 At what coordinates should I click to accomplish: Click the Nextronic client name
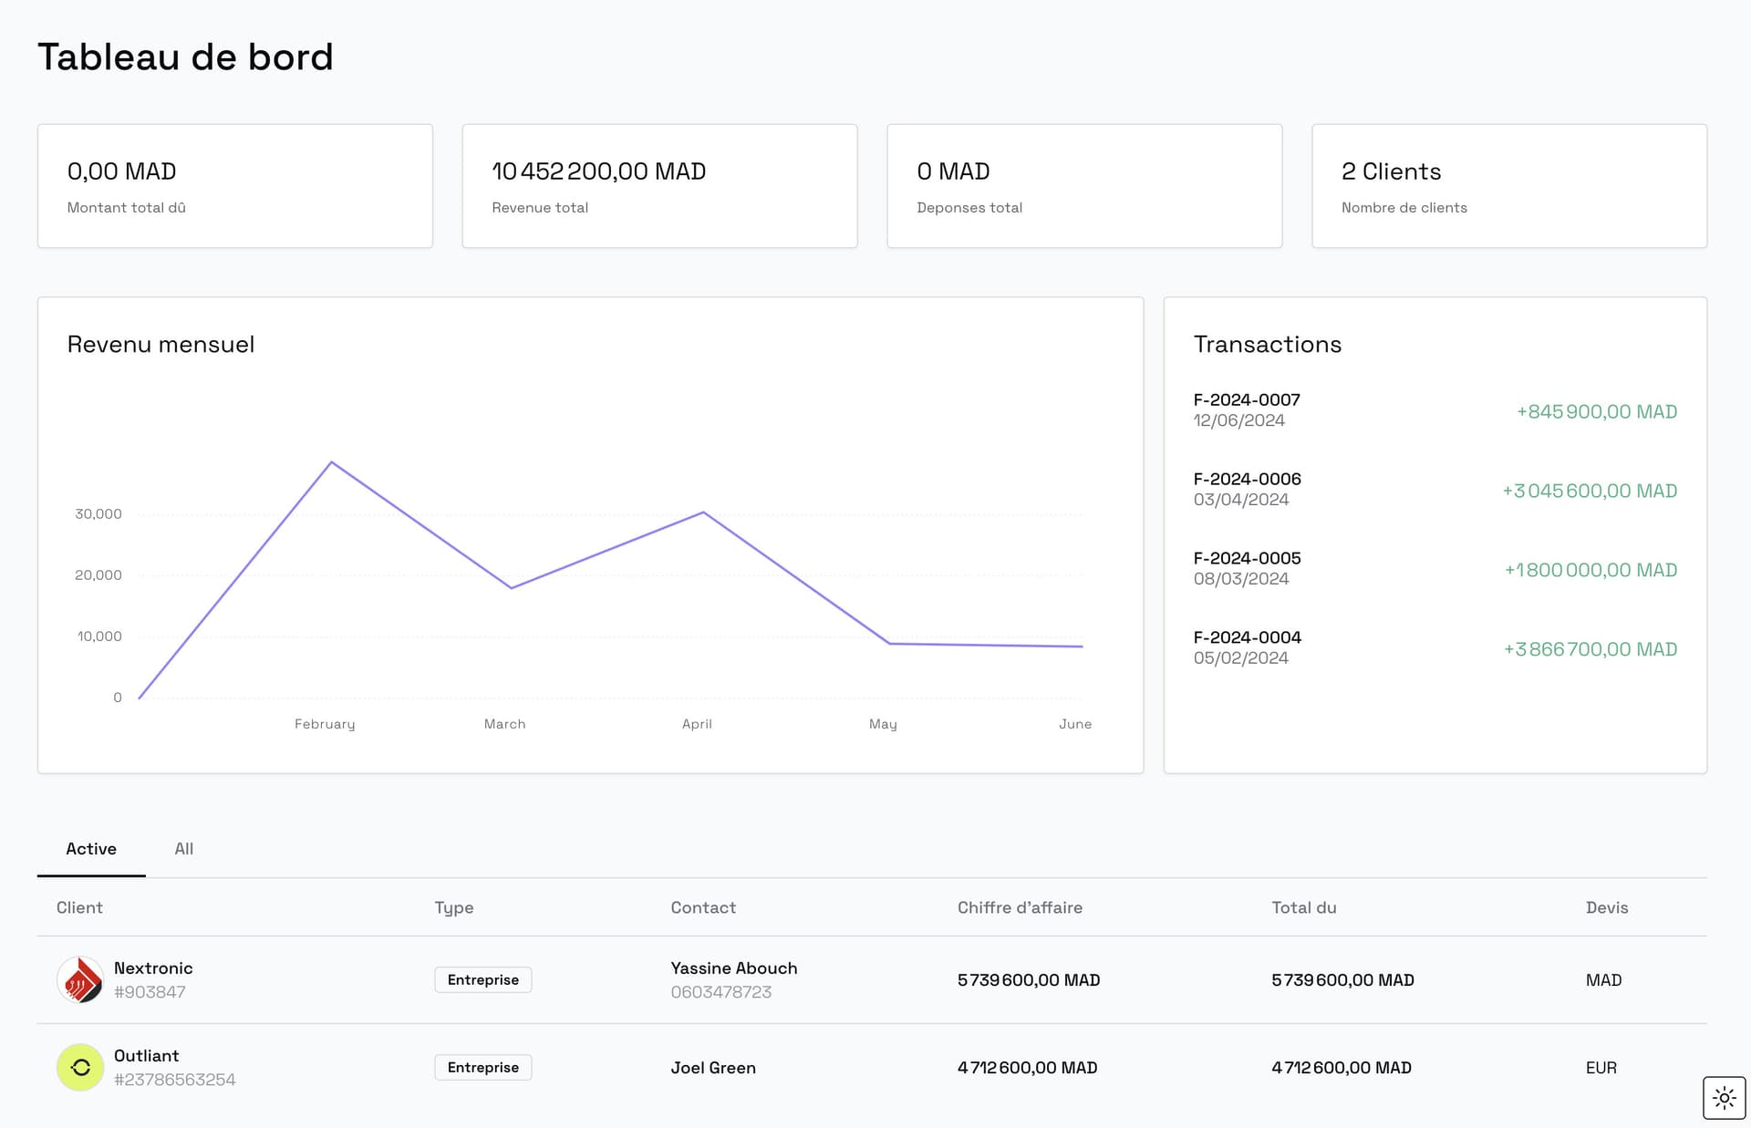[153, 968]
